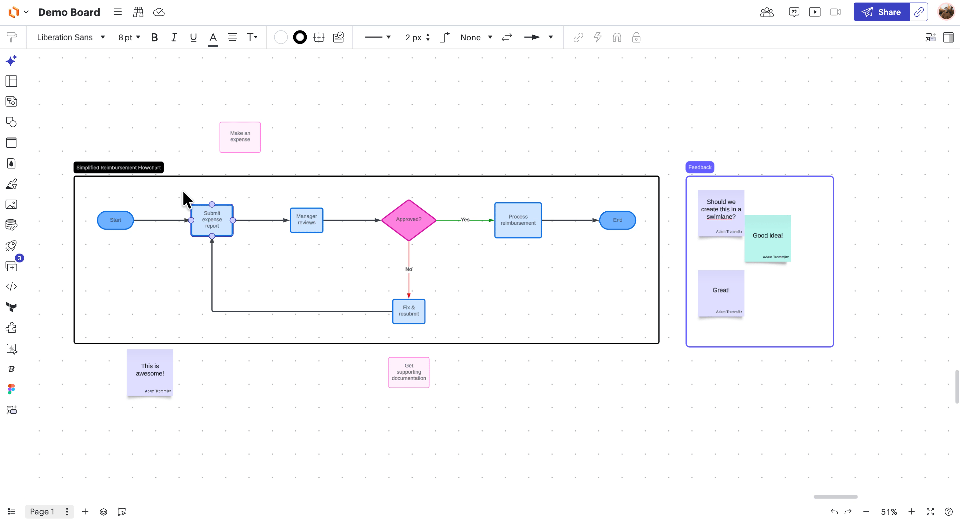Image resolution: width=960 pixels, height=523 pixels.
Task: Click the undo button
Action: click(x=834, y=512)
